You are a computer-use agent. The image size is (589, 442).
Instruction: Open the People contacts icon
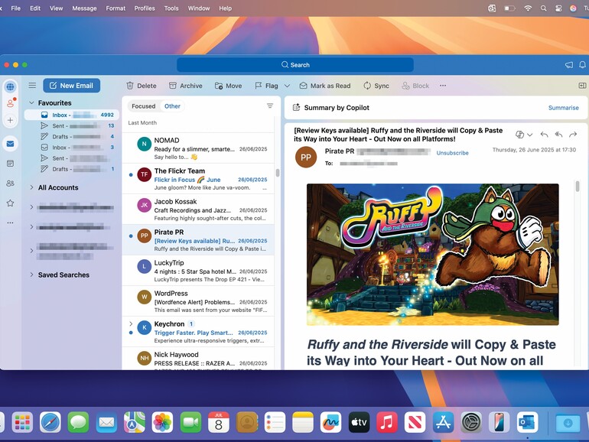tap(11, 184)
